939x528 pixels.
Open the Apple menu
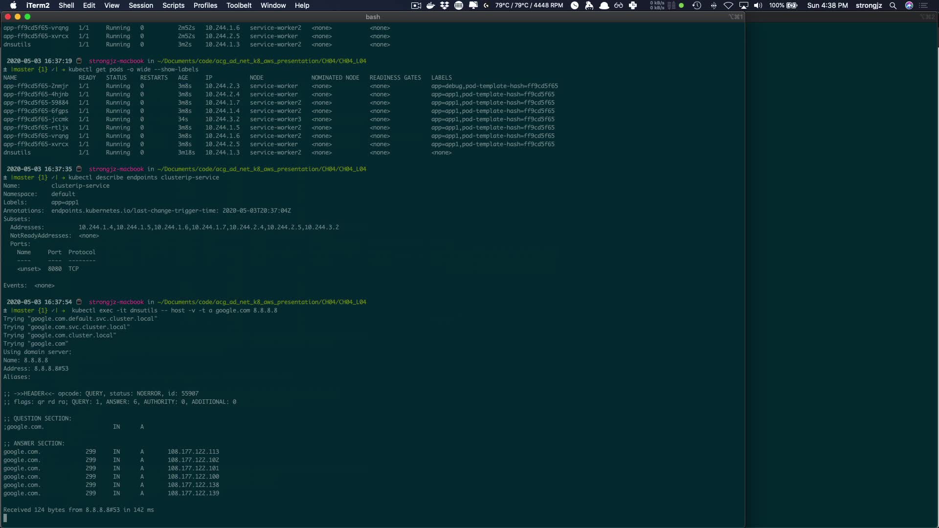[x=13, y=5]
